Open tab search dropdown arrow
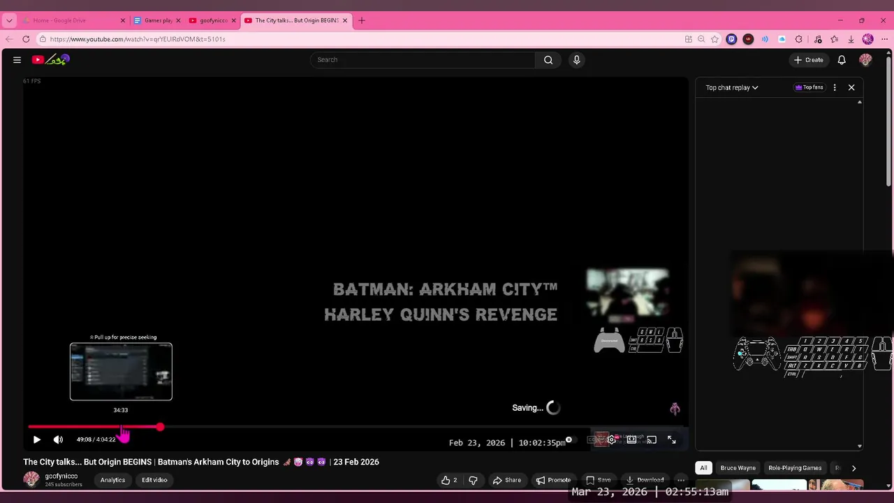Screen dimensions: 894x503 coord(9,20)
